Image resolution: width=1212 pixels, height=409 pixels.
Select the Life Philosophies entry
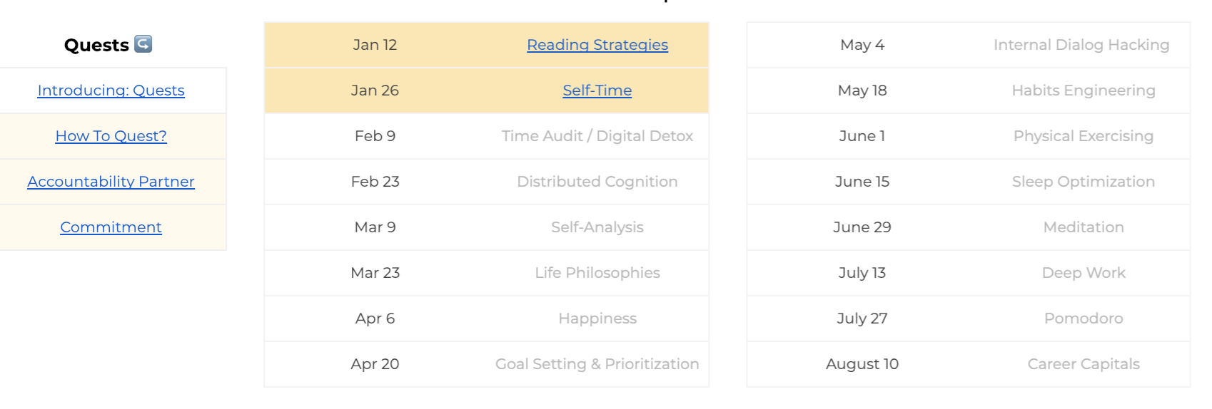[x=597, y=273]
